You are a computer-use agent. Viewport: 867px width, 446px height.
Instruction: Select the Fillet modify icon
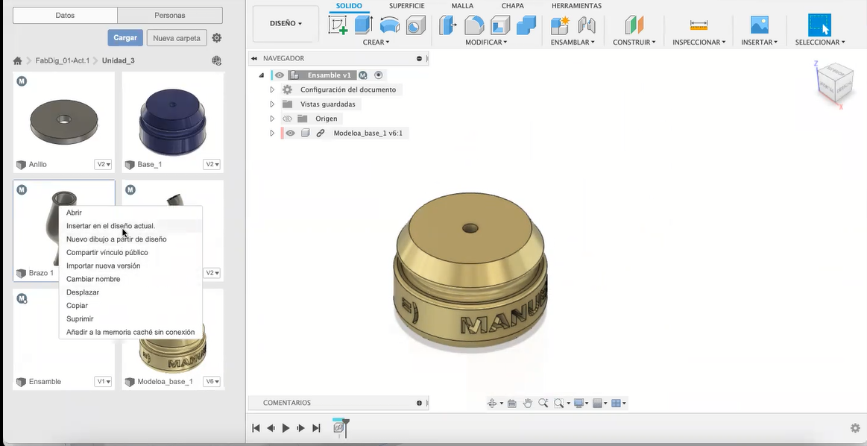[474, 25]
